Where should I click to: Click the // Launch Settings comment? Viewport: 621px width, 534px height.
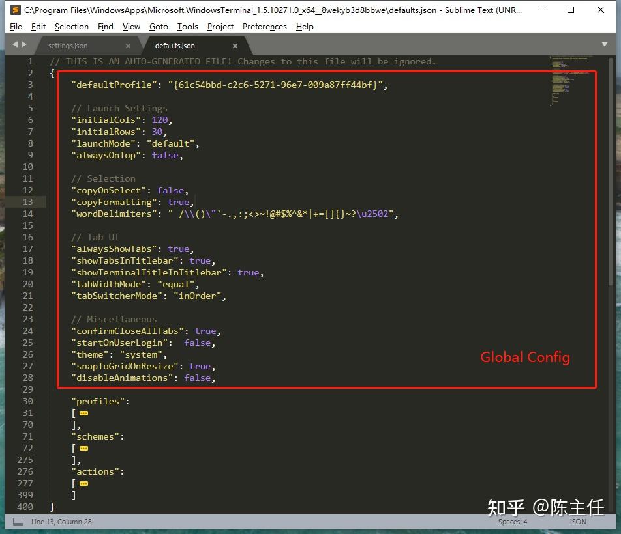pos(119,108)
